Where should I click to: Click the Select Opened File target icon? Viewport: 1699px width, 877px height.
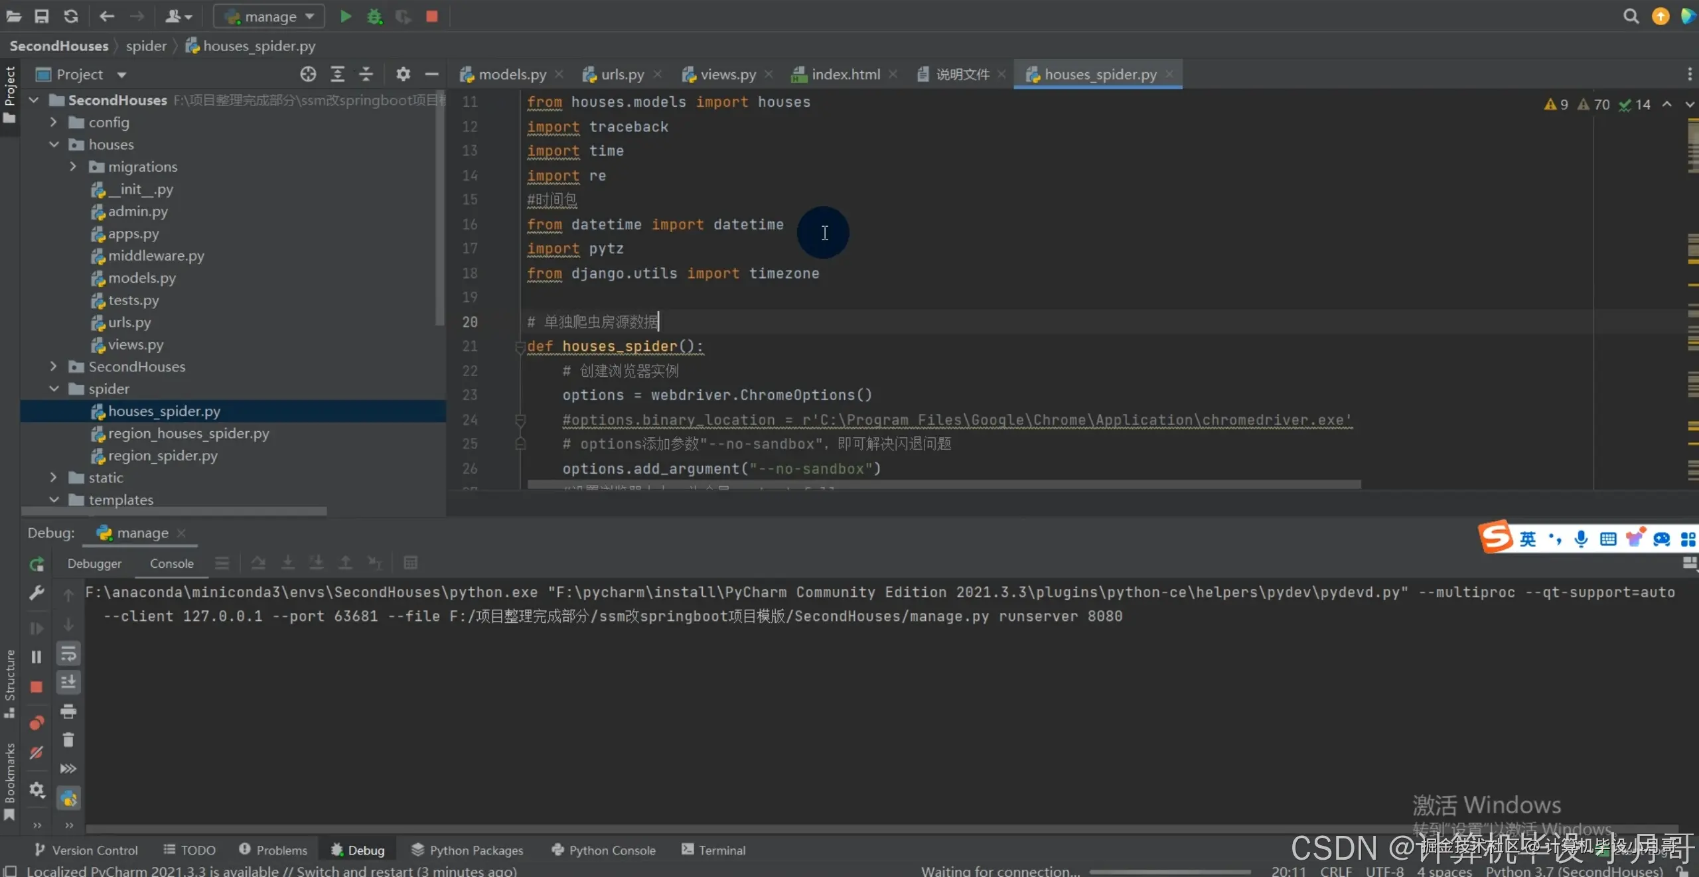(x=308, y=74)
